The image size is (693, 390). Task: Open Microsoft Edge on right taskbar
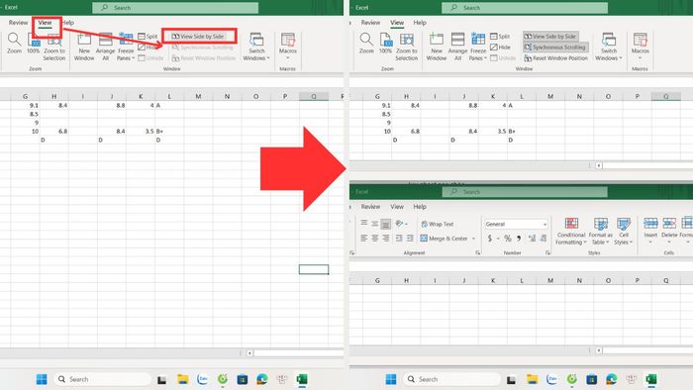pyautogui.click(x=612, y=379)
